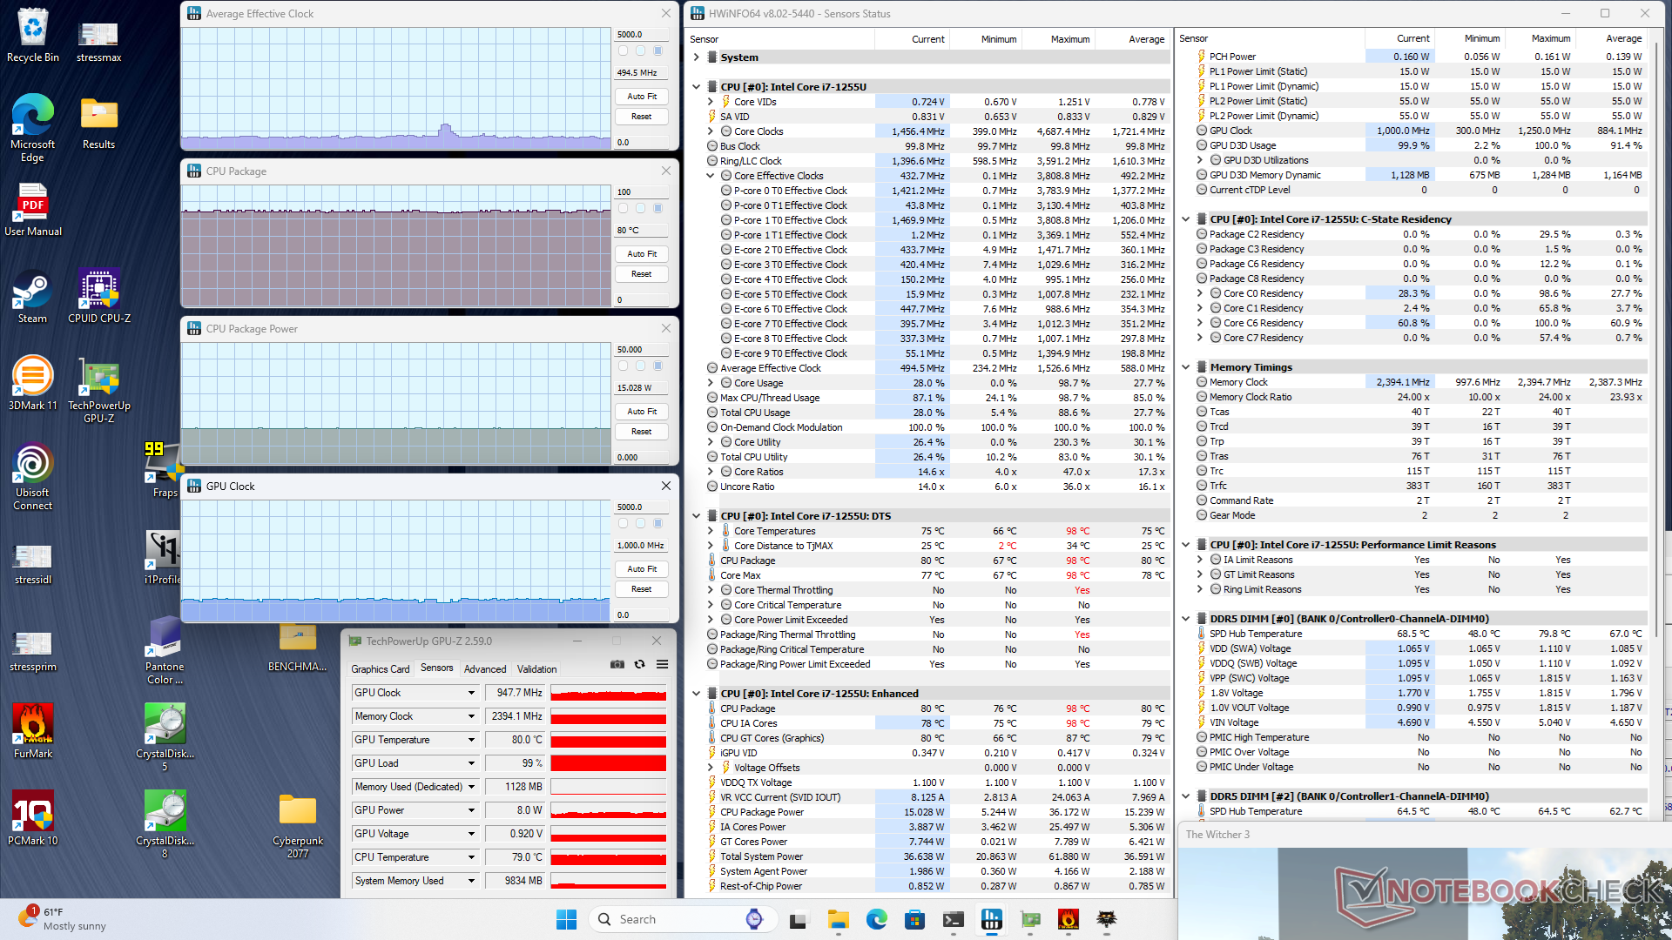Expand the Core Usage row
This screenshot has width=1672, height=940.
coord(711,383)
